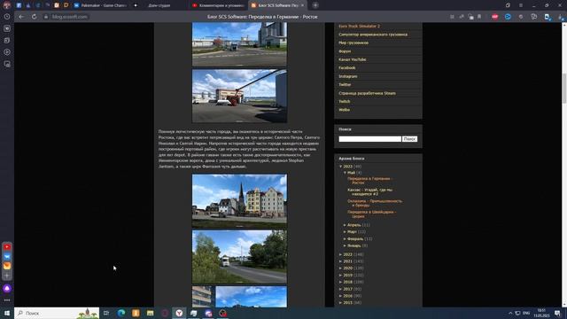Open the sidebar three-dots menu
Image resolution: width=567 pixels, height=319 pixels.
pos(7,300)
